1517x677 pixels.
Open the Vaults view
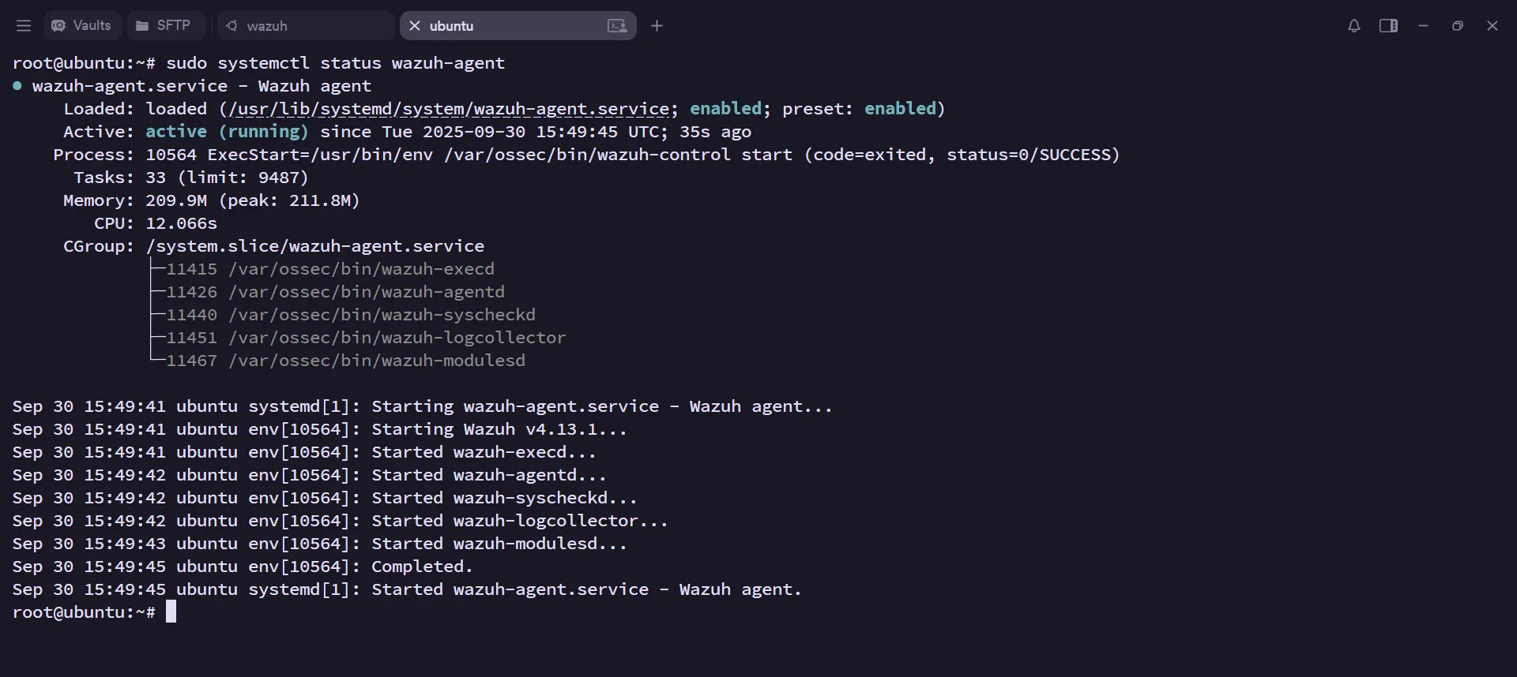tap(81, 25)
